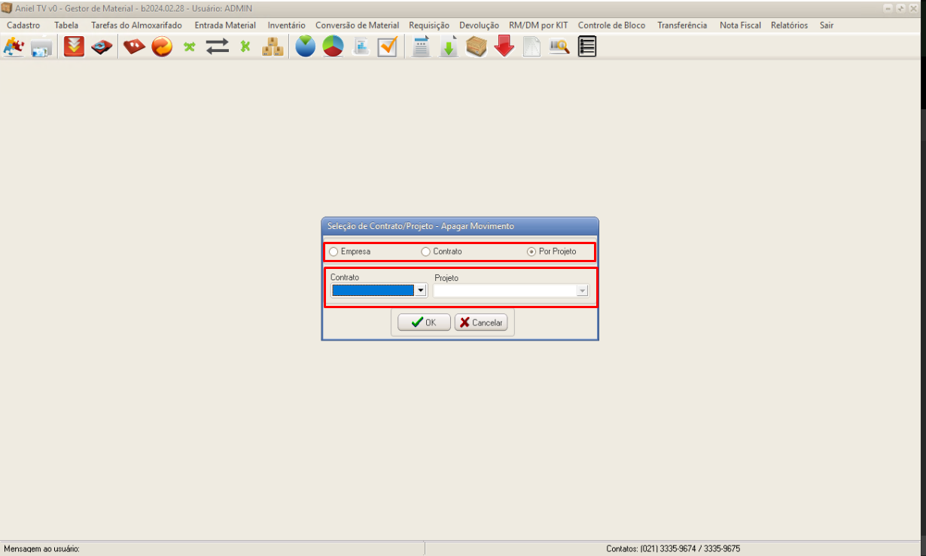Screen dimensions: 926x556
Task: Click the orange circular refresh arrow icon
Action: [x=162, y=47]
